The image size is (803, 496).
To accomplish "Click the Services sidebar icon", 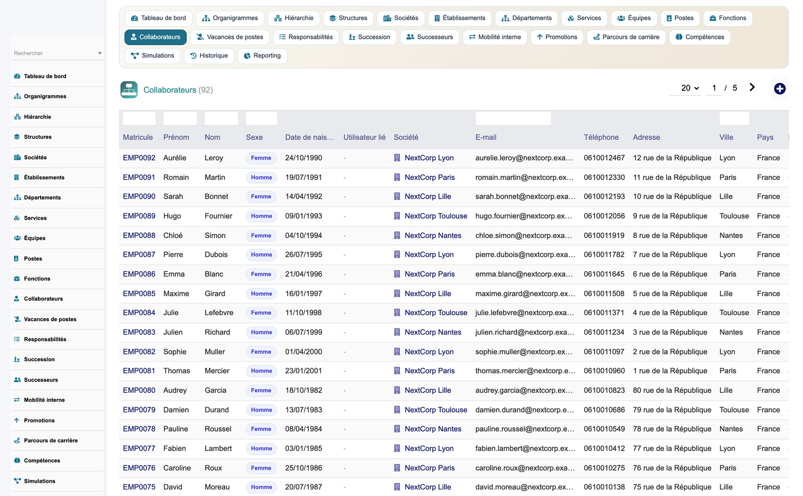I will coord(17,218).
